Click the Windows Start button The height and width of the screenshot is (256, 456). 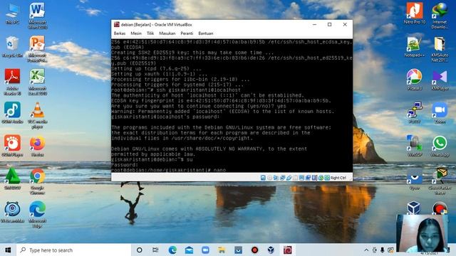coord(8,250)
